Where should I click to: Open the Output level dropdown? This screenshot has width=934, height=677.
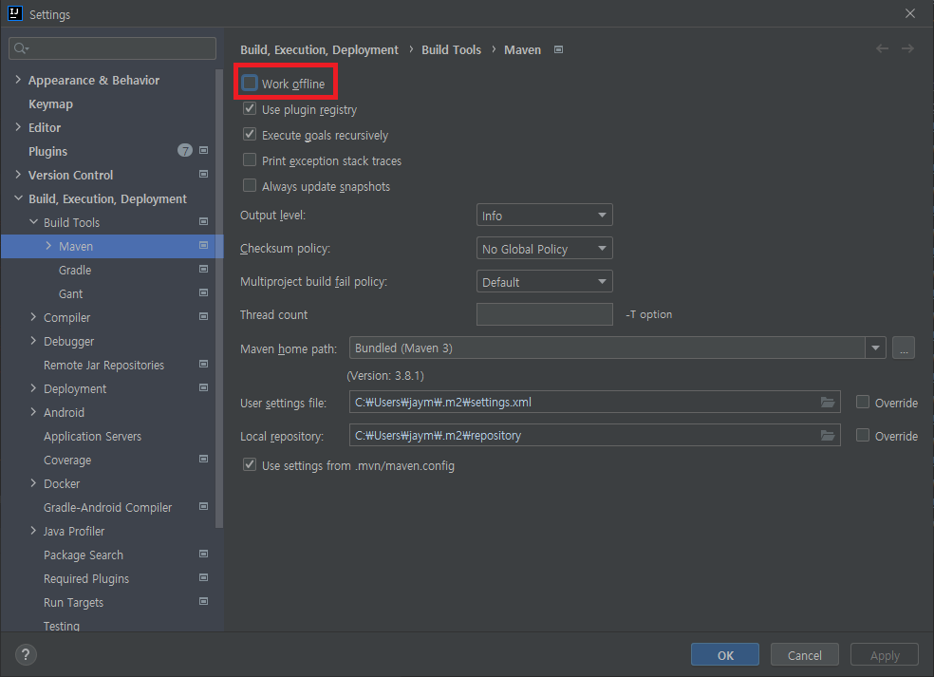[545, 216]
